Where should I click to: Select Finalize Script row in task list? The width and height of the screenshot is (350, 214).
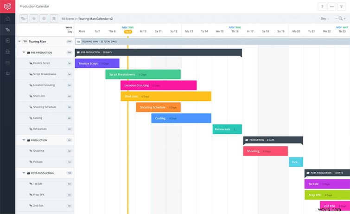pos(45,63)
